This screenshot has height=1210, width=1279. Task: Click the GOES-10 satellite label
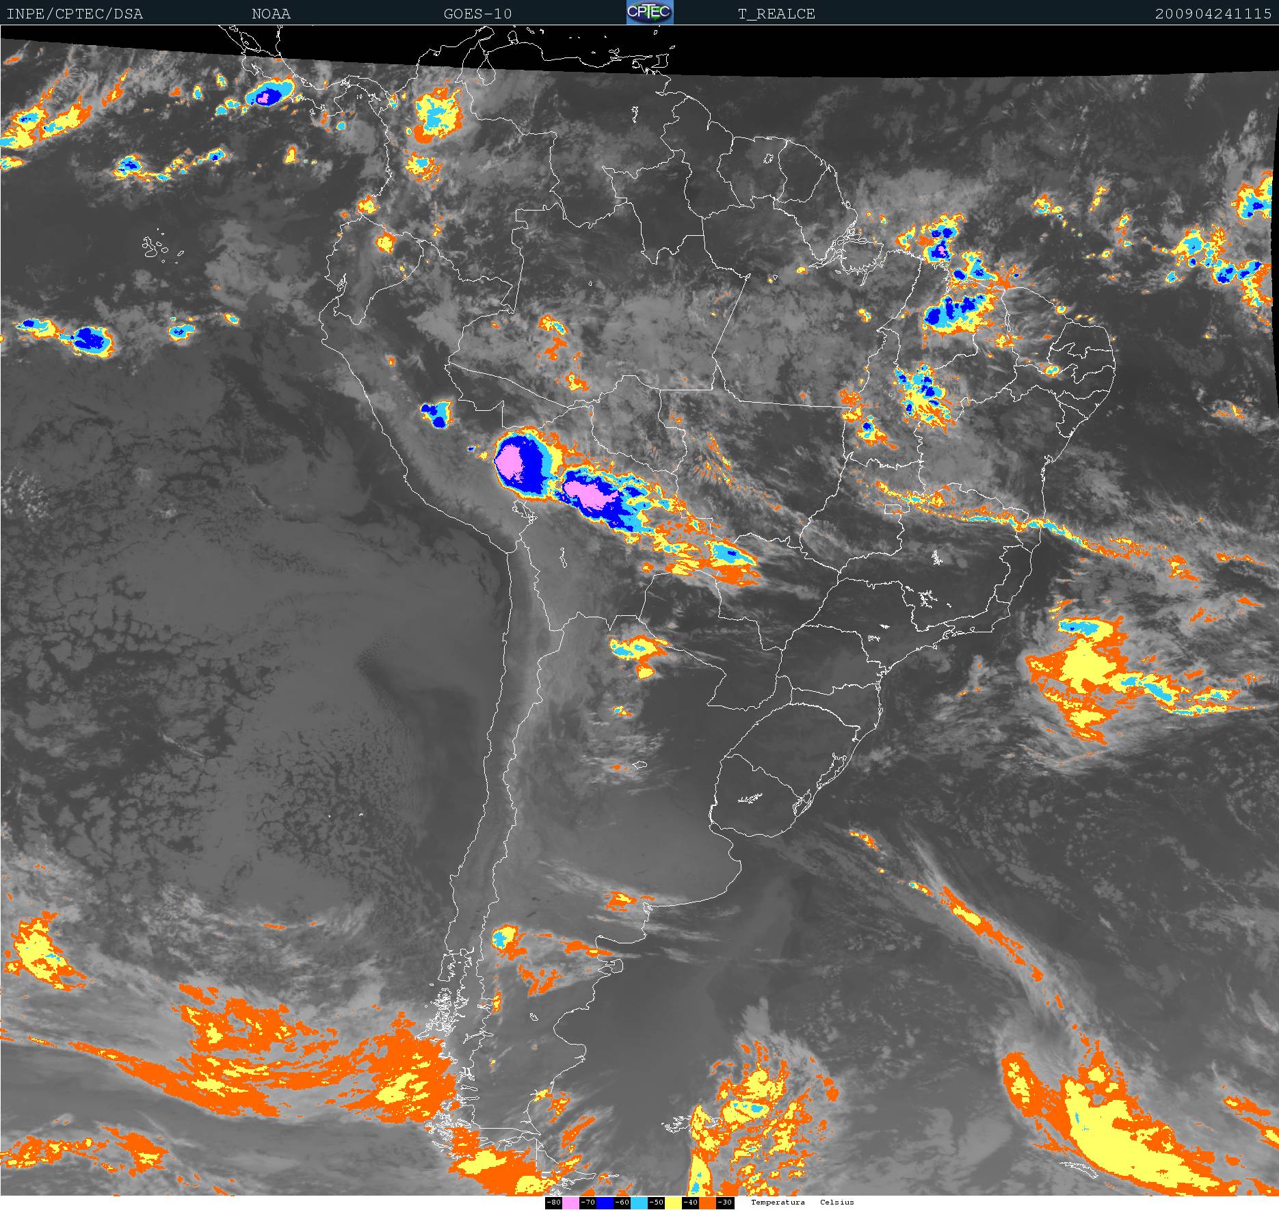tap(477, 14)
